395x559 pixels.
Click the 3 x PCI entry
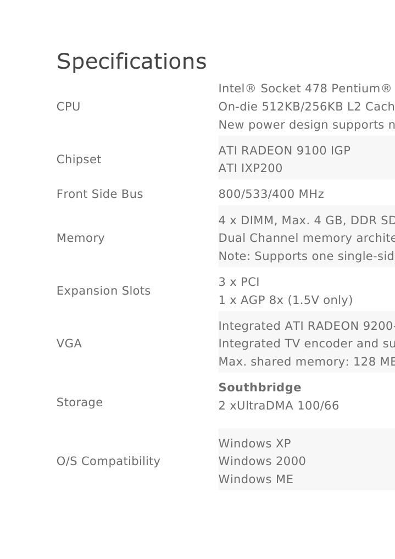(x=238, y=282)
